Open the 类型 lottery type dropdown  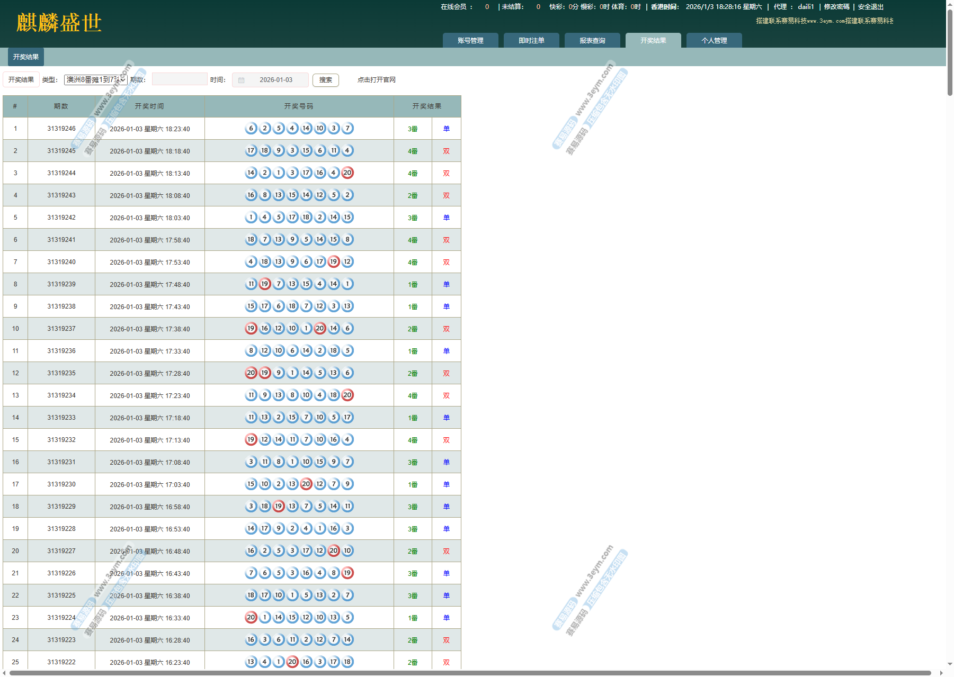[95, 80]
